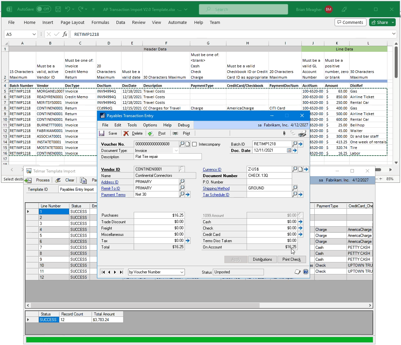This screenshot has width=401, height=345.
Task: Click the help question mark icon
Action: click(x=305, y=271)
